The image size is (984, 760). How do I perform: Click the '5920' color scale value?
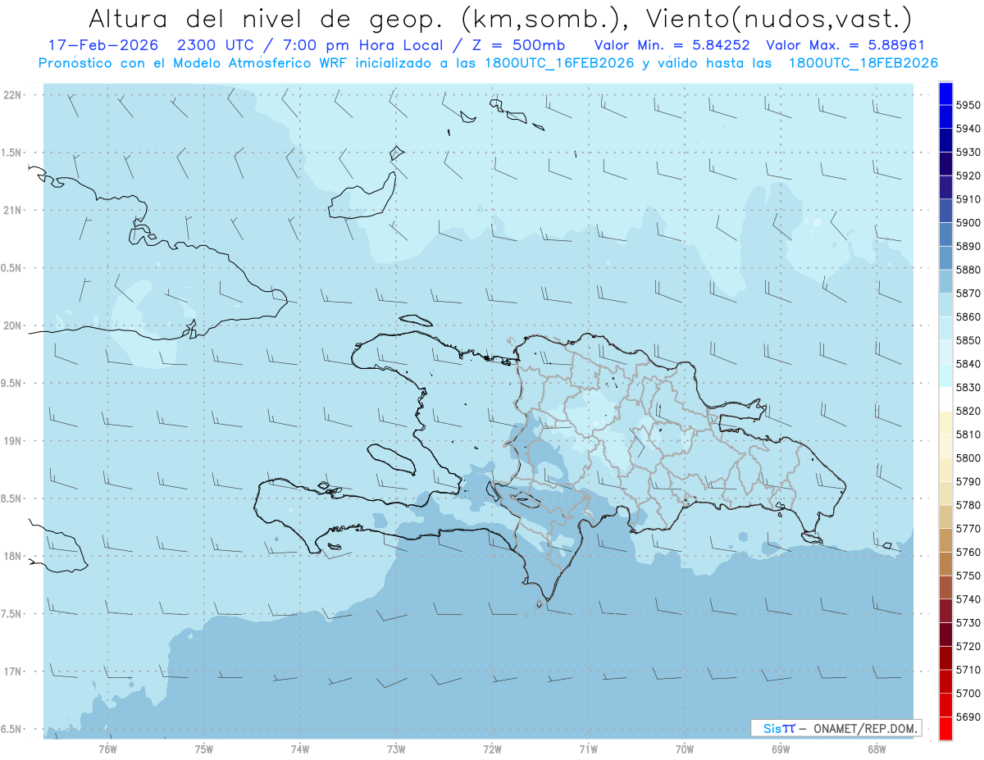[968, 175]
